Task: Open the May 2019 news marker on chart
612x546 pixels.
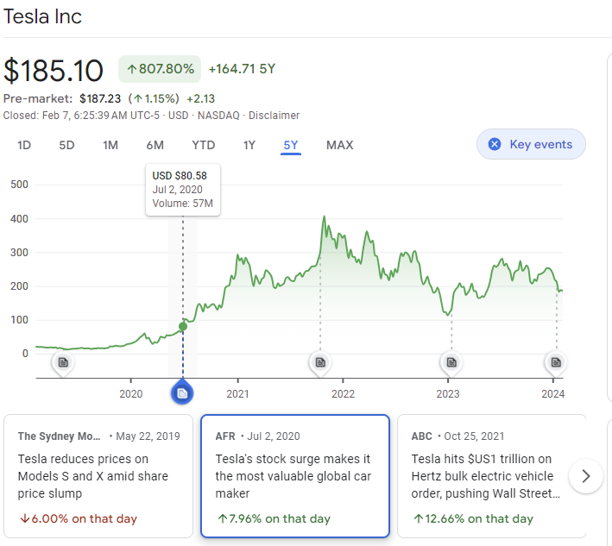Action: 63,362
